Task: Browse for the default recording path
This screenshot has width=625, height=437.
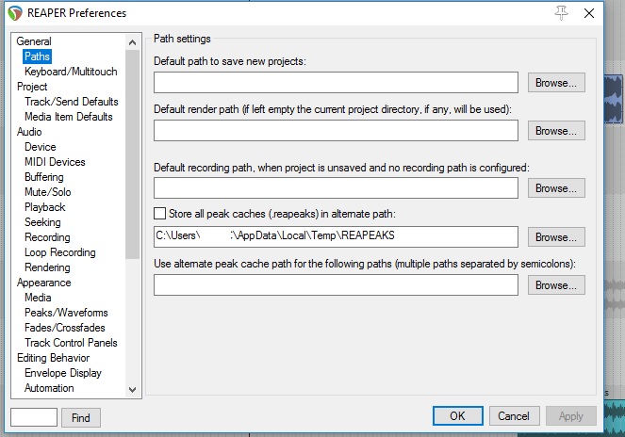Action: click(556, 188)
